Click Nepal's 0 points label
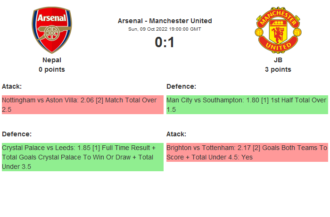Viewport: 330px width, 217px height. tap(52, 69)
